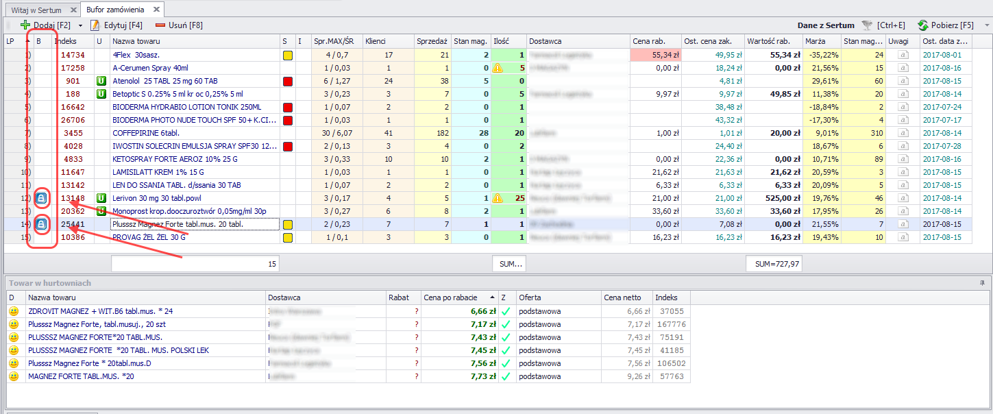Click the lock icon beside index 25441
Screen dimensions: 993x414
pyautogui.click(x=41, y=224)
